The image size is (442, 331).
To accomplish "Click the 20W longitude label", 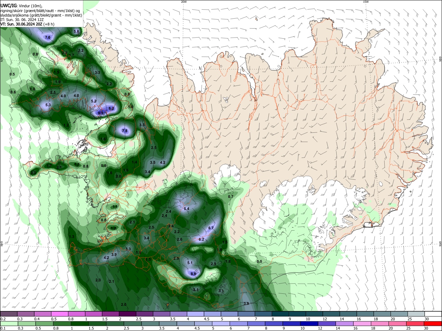I will 184,2.
